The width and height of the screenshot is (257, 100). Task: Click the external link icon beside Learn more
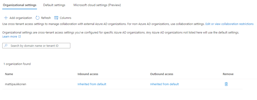click(20, 37)
